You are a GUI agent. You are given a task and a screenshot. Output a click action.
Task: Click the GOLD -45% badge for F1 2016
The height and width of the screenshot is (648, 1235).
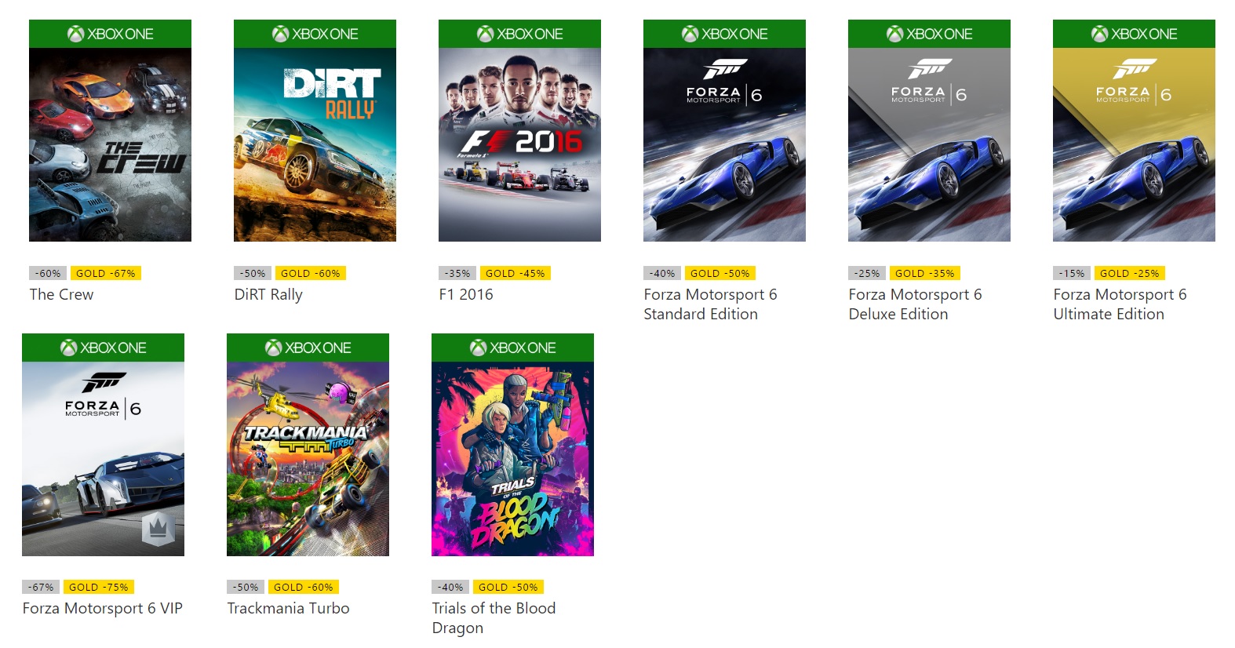(x=515, y=273)
